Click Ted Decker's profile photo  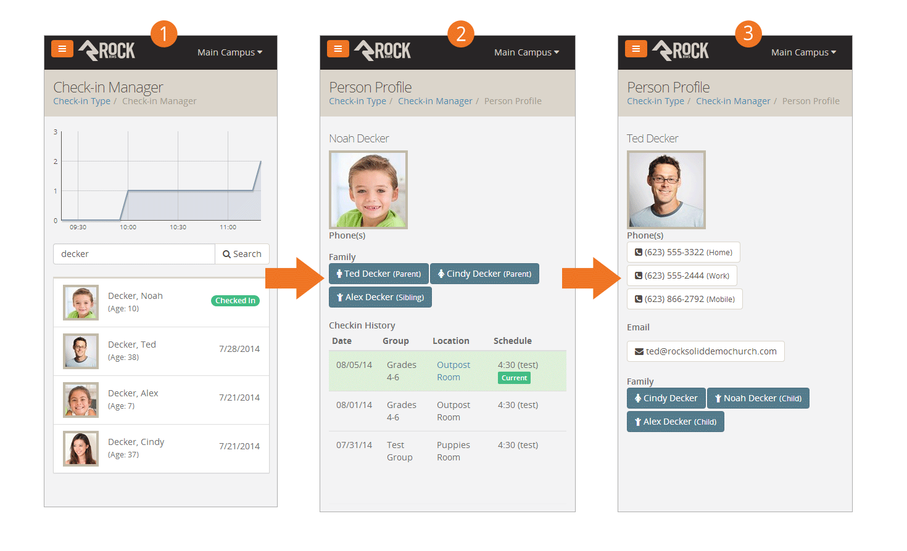point(666,190)
